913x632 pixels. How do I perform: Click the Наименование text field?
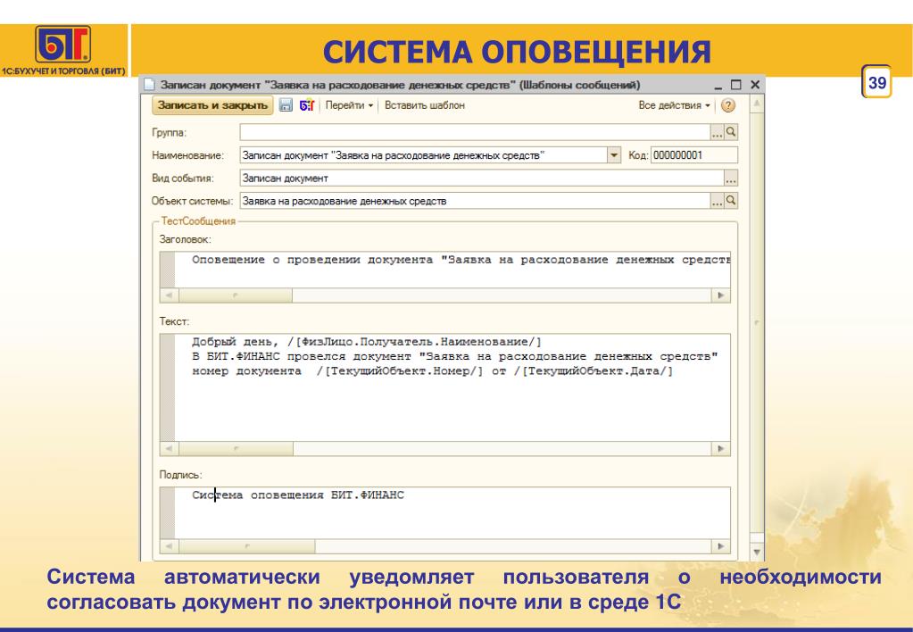(423, 155)
